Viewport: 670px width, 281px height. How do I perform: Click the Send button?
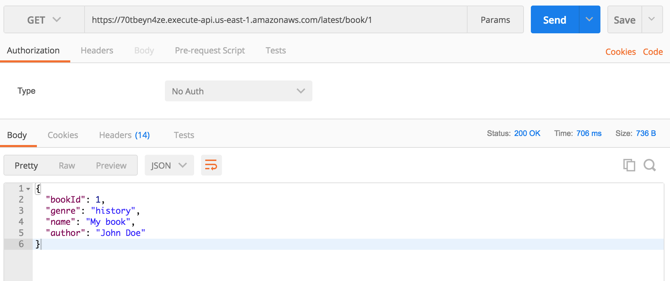(555, 20)
